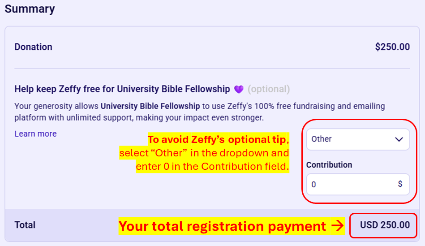The width and height of the screenshot is (425, 246).
Task: Open the "Learn more" link
Action: [35, 134]
